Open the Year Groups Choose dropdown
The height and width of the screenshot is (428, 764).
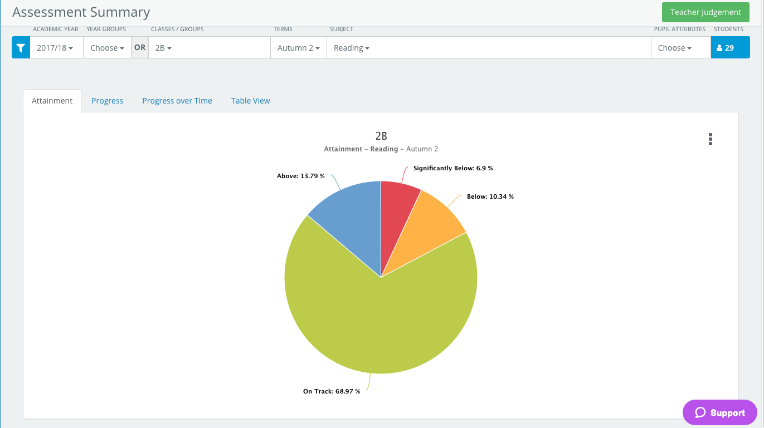click(x=106, y=47)
